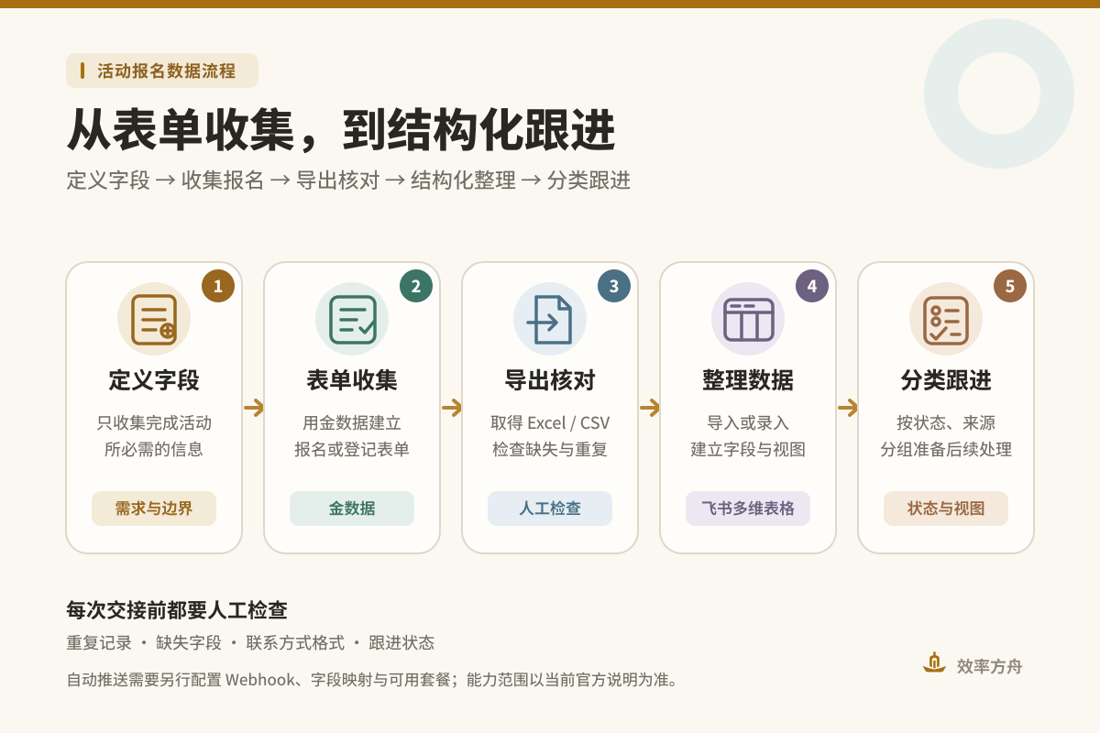Click the subtitle line starting 定义字段 → 收集报名
Image resolution: width=1100 pixels, height=733 pixels.
tap(348, 181)
